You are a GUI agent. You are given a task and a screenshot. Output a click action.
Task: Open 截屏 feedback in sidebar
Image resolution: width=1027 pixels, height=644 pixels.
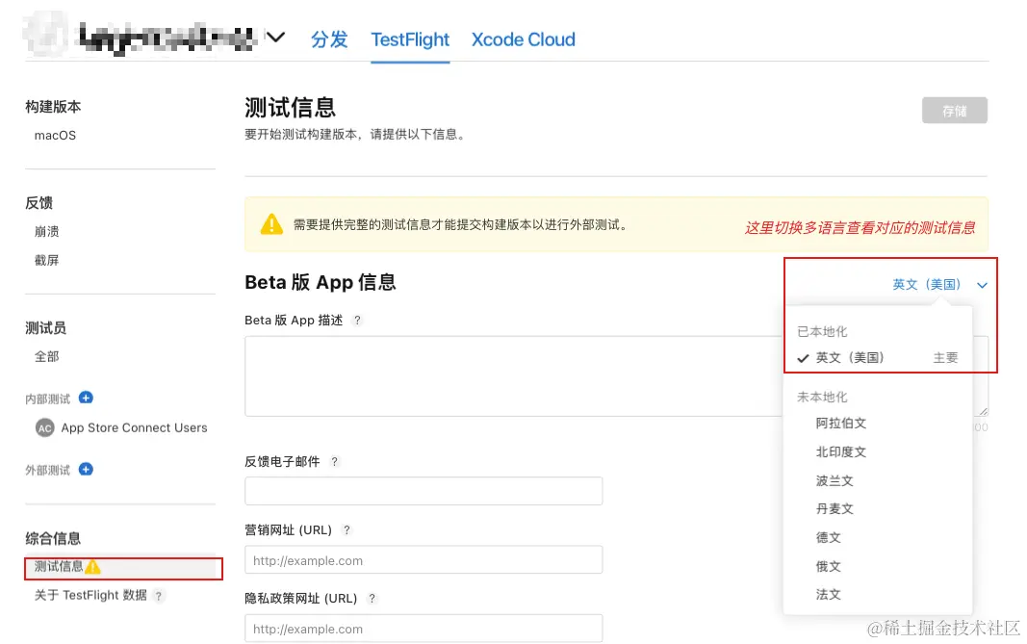coord(46,260)
